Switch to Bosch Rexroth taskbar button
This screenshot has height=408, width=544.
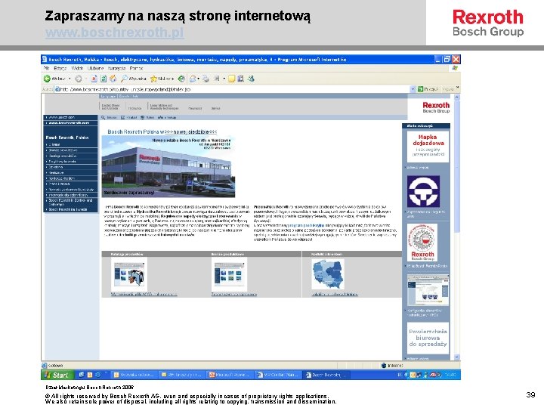pos(326,375)
